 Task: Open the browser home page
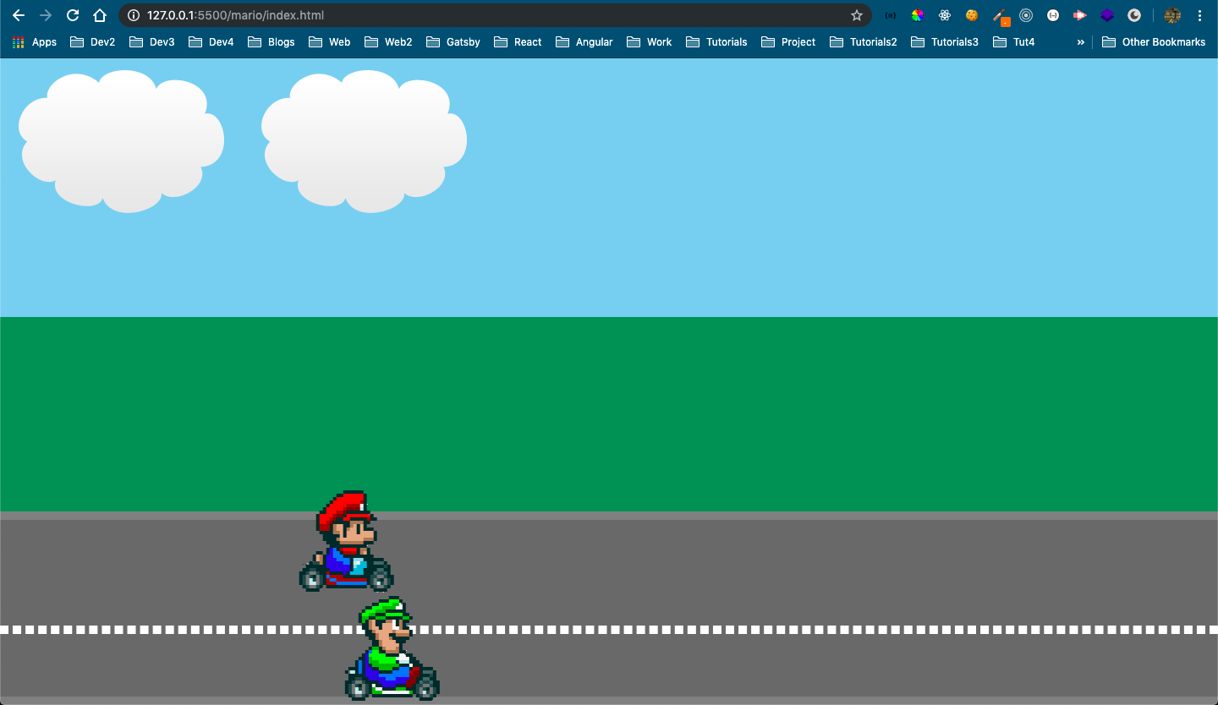[100, 15]
